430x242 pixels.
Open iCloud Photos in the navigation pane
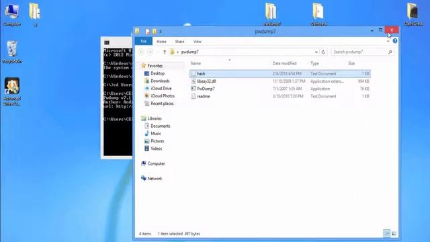[163, 96]
